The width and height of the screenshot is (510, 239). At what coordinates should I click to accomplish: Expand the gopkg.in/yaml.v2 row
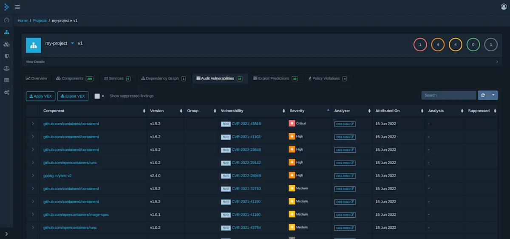tap(33, 175)
